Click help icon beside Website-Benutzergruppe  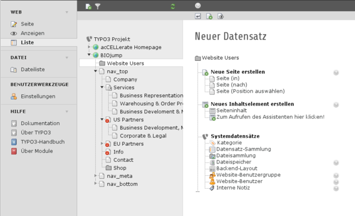coord(336,175)
